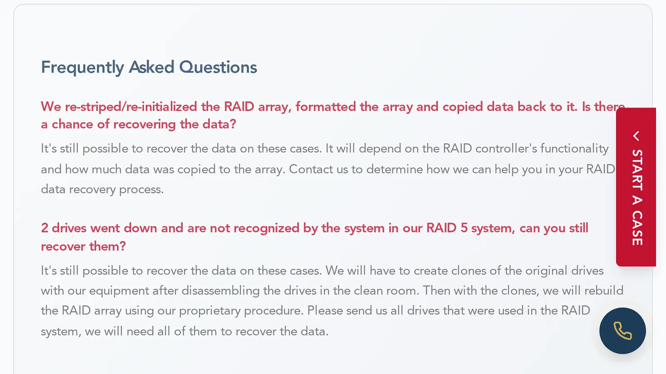Image resolution: width=666 pixels, height=374 pixels.
Task: Click the chevron icon above START A CASE
Action: 636,136
